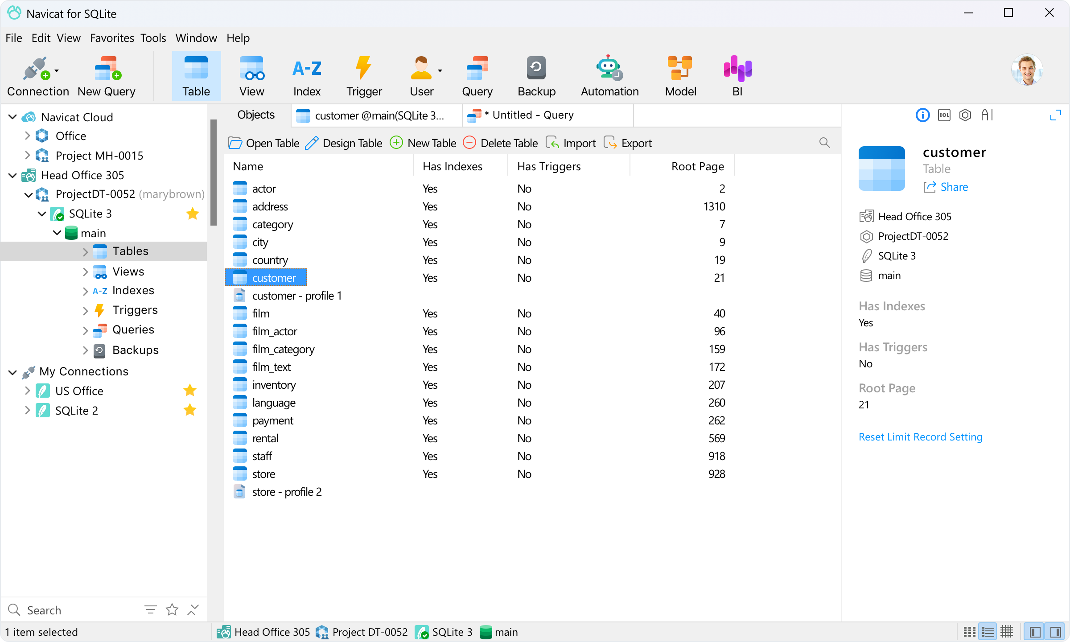Click Reset Limit Record Setting link
1070x642 pixels.
click(920, 437)
